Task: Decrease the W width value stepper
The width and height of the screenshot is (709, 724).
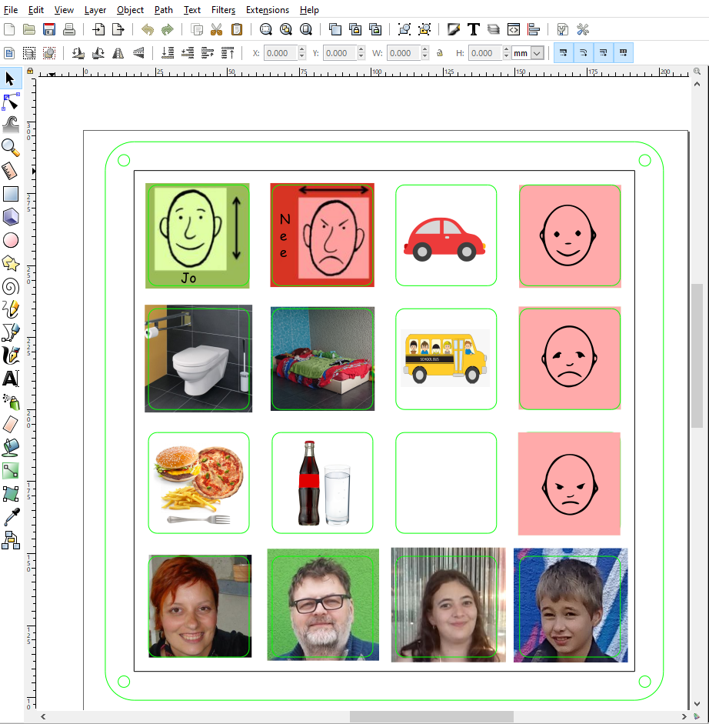Action: coord(424,55)
